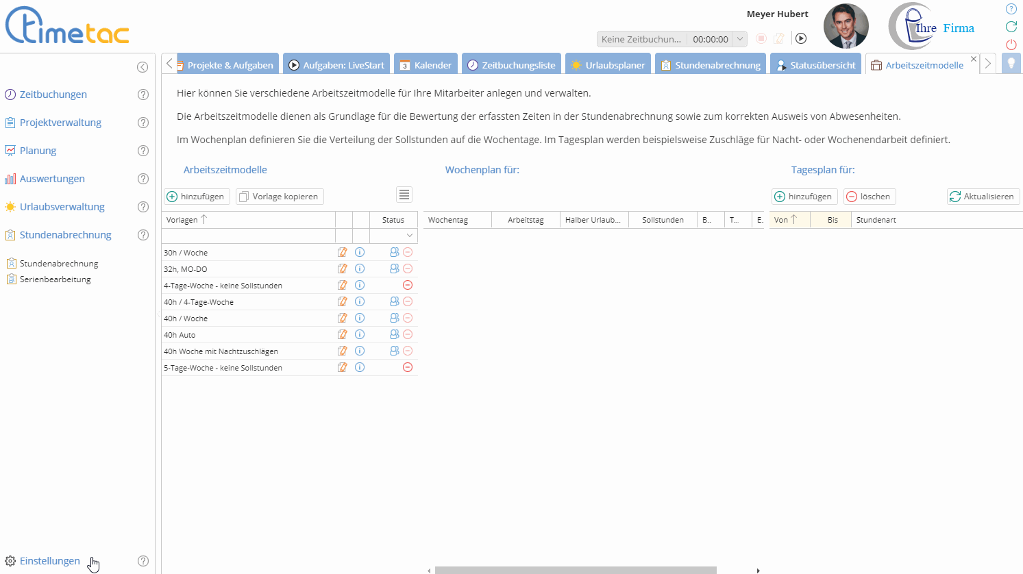
Task: Collapse the left sidebar navigation
Action: [143, 67]
